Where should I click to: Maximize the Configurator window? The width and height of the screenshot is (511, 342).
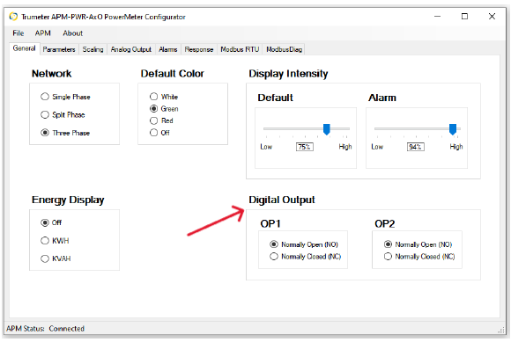tap(464, 16)
